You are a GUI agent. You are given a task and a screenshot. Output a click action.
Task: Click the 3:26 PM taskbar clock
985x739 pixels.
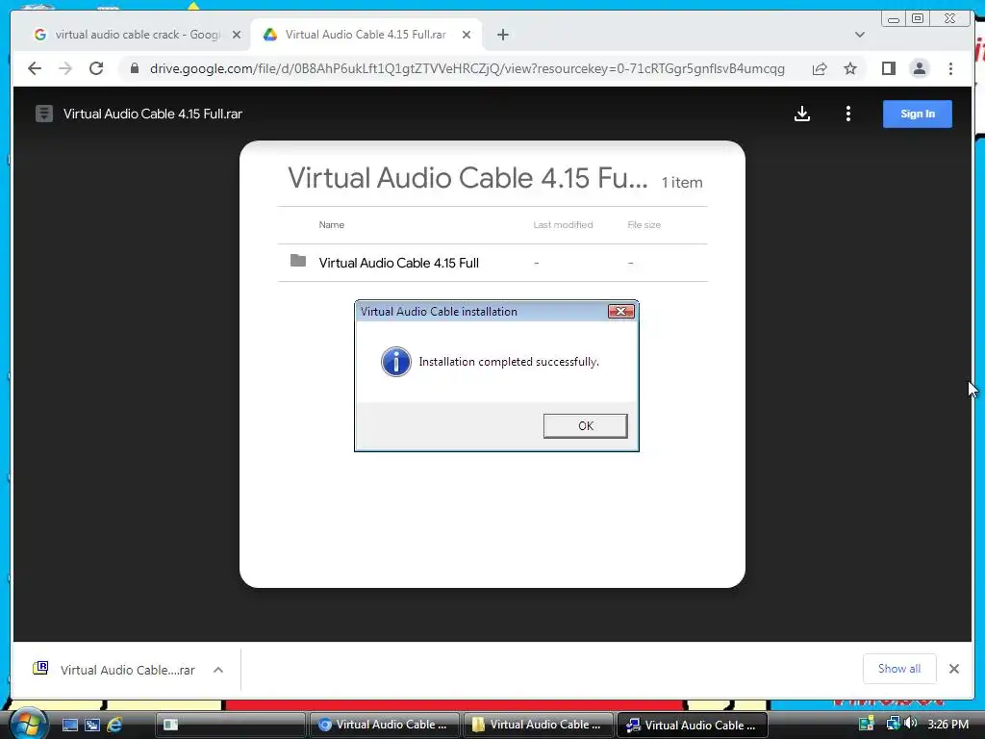click(x=947, y=724)
